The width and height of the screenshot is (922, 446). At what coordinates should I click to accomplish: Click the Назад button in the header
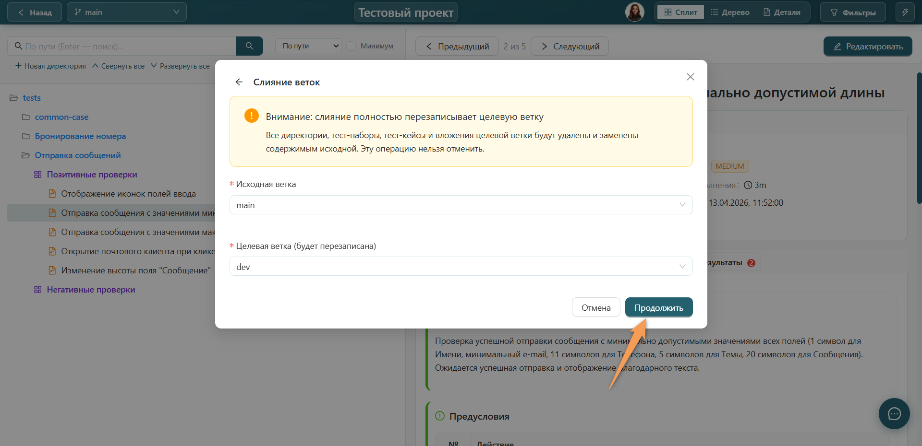coord(35,12)
